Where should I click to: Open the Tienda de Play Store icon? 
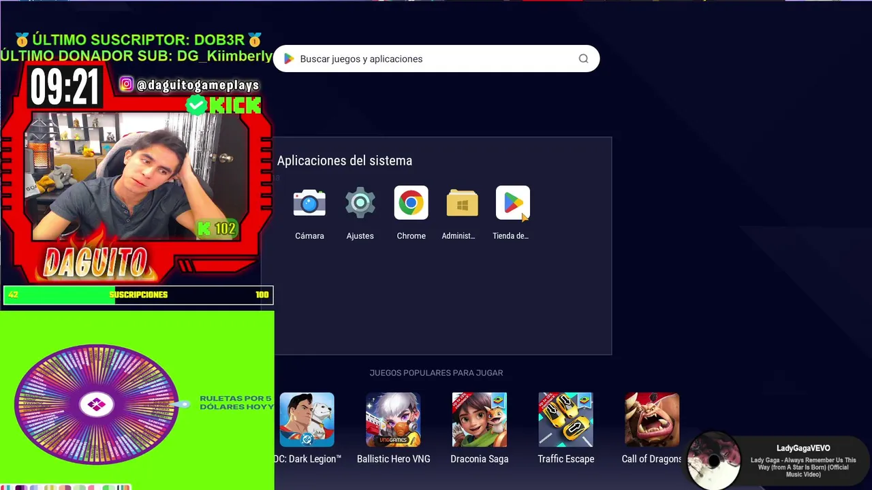click(512, 203)
